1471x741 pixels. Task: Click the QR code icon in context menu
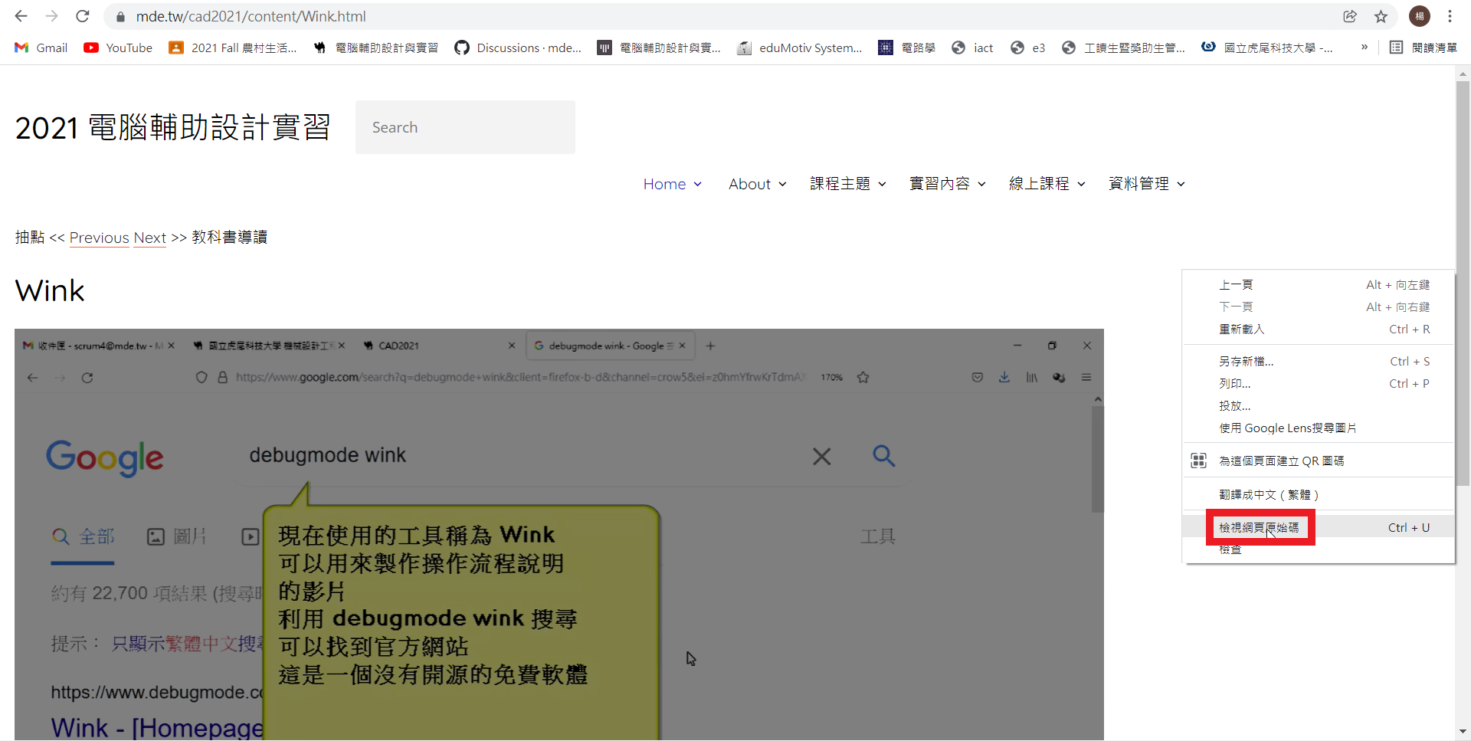click(1199, 461)
